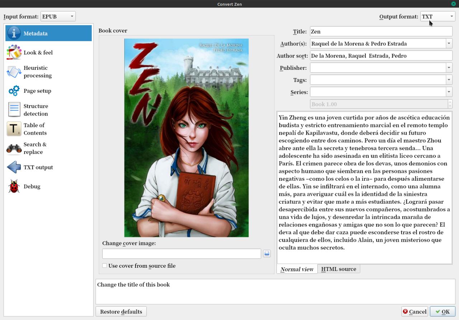Open Heuristic processing settings
This screenshot has height=320, width=459.
48,72
